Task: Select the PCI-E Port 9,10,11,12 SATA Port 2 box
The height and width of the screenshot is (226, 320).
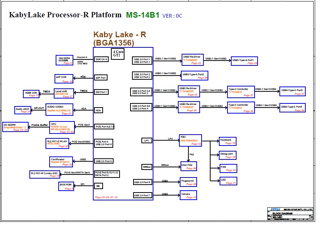Action: pyautogui.click(x=107, y=174)
